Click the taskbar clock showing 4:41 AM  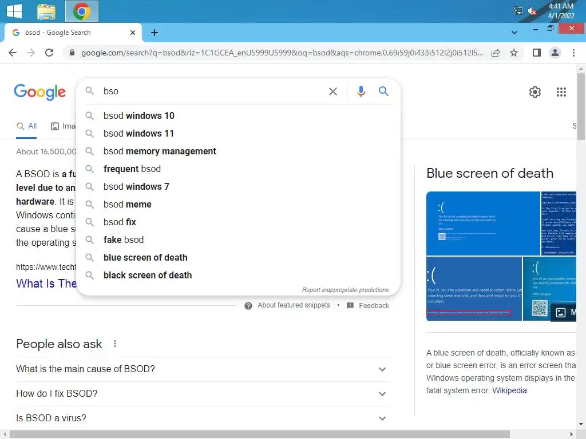pos(561,11)
